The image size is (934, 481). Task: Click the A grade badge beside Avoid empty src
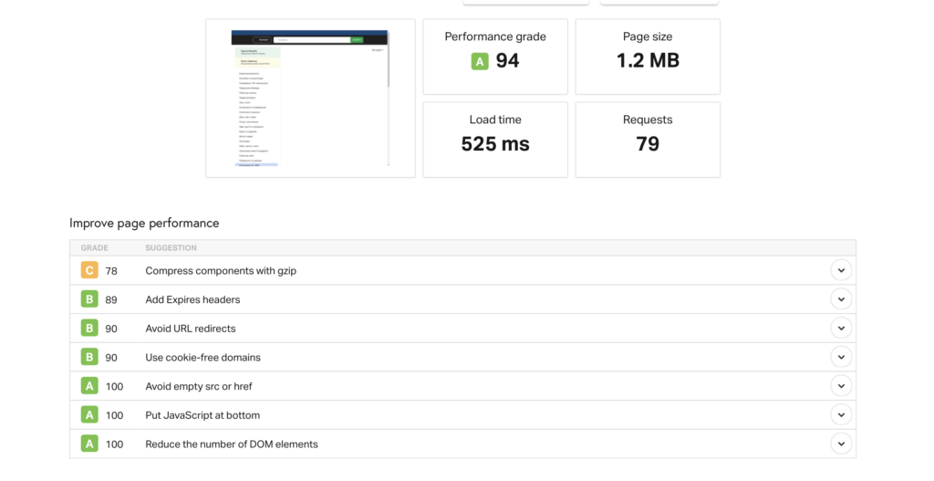(89, 386)
